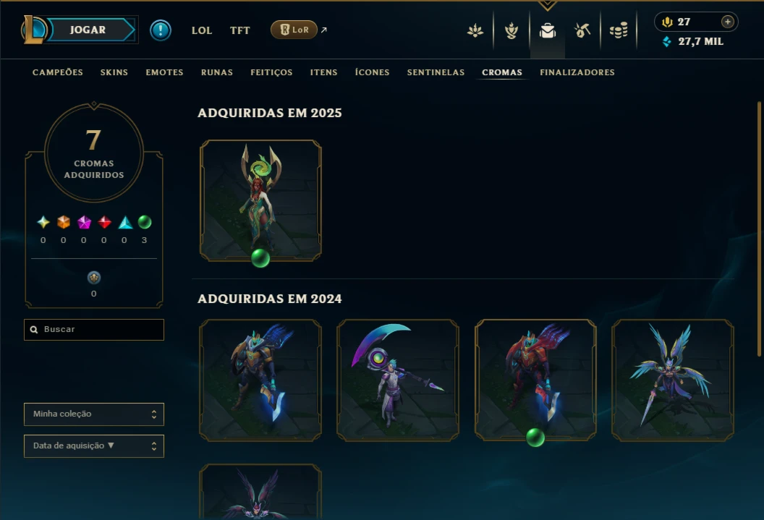Click the red ruby gem icon
Screen dimensions: 764x520
click(x=104, y=222)
